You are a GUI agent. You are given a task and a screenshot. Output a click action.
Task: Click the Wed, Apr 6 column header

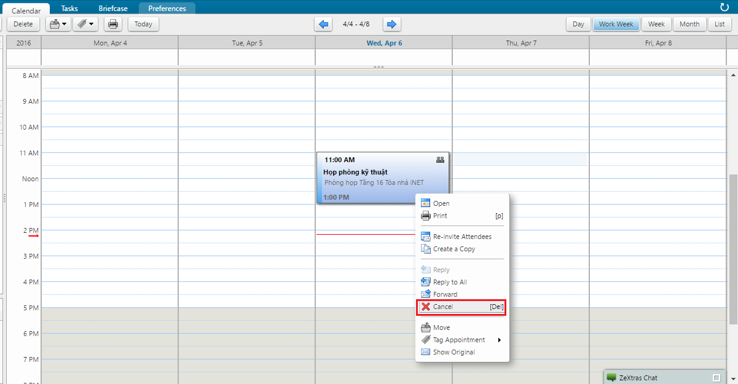click(x=384, y=43)
